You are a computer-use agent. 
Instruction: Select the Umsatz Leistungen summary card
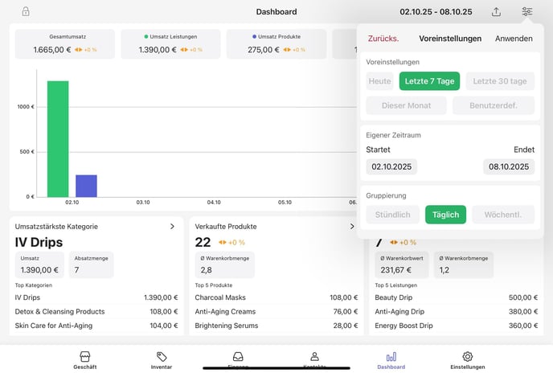[x=170, y=44]
